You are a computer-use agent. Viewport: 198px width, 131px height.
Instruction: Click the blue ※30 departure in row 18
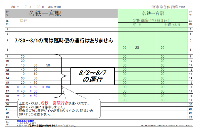pos(34,96)
